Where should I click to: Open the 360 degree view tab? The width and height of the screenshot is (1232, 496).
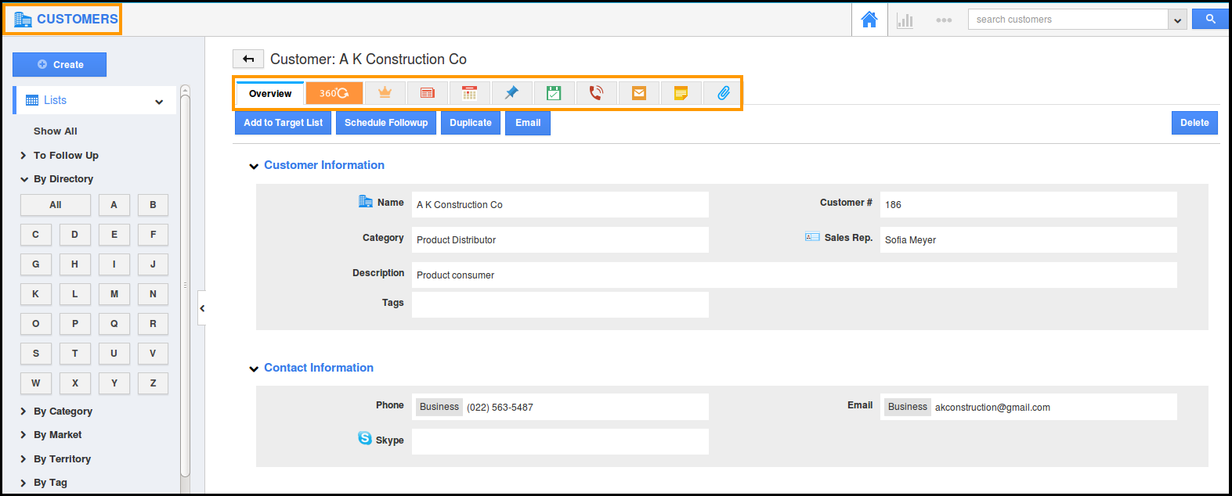[334, 93]
